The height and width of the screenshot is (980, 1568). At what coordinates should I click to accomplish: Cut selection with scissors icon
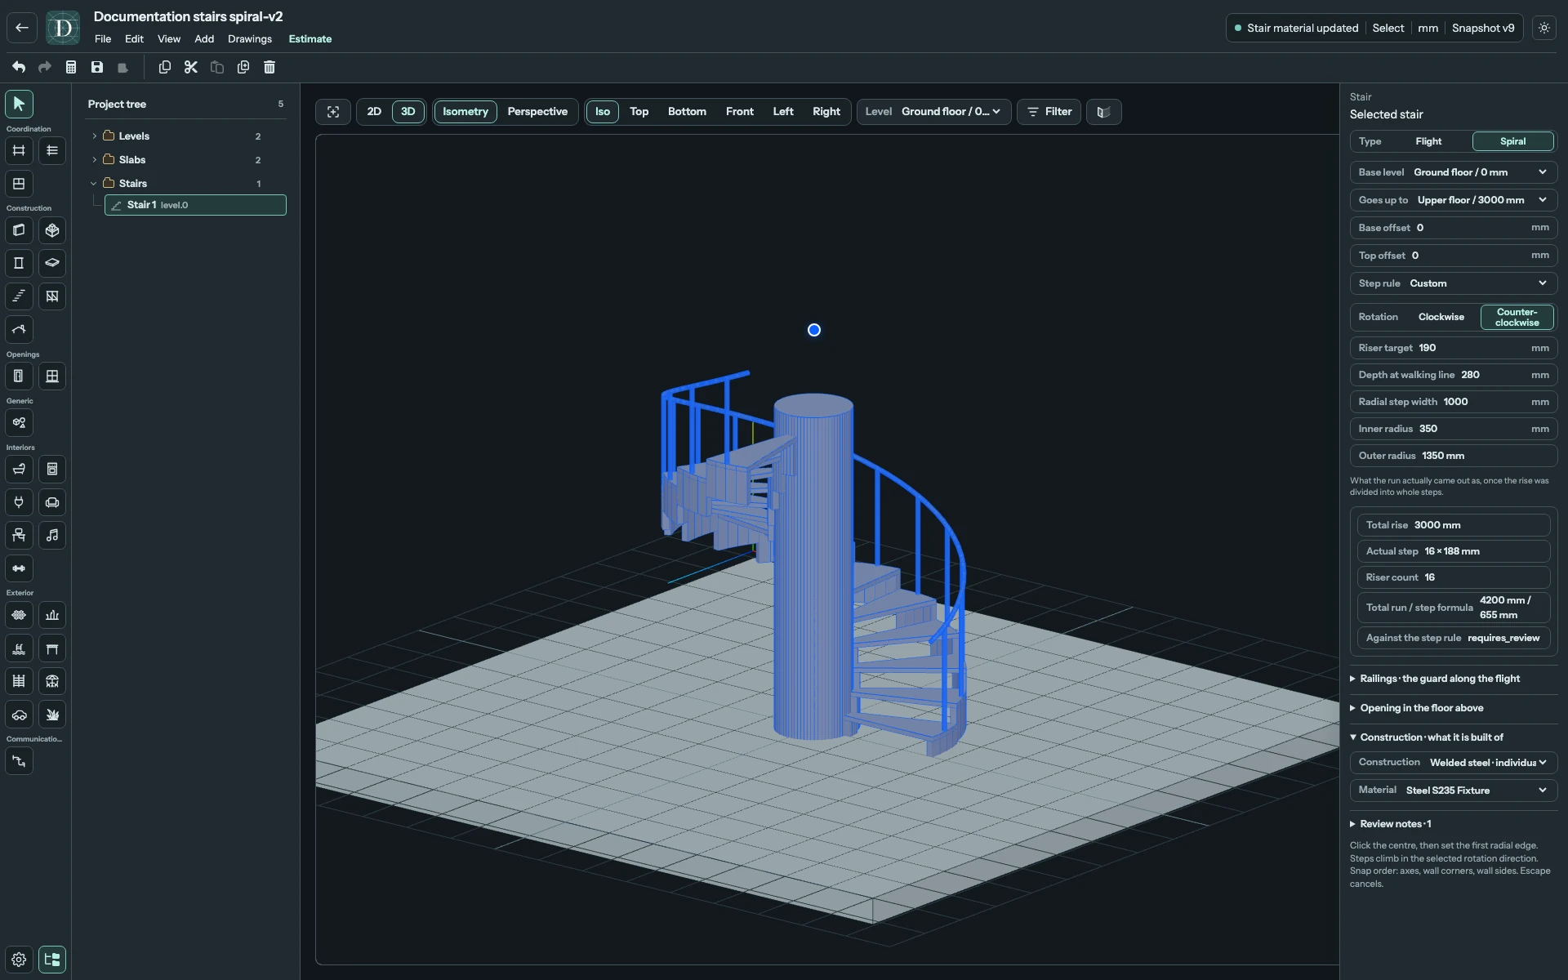click(x=191, y=68)
